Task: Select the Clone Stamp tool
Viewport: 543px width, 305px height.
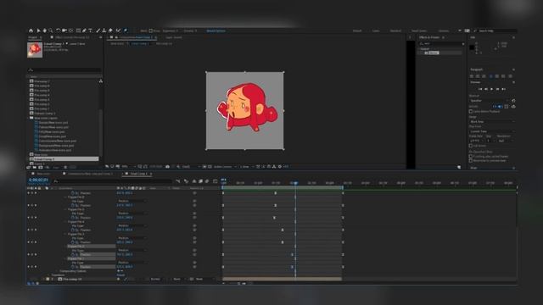Action: point(104,30)
